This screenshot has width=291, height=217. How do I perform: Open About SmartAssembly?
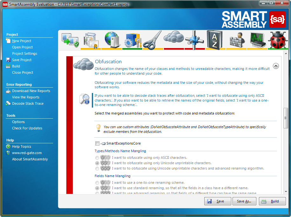tap(30, 159)
